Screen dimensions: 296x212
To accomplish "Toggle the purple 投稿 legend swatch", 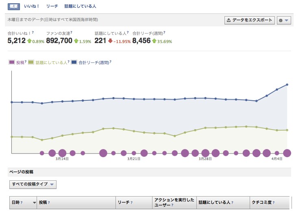I will (x=12, y=62).
